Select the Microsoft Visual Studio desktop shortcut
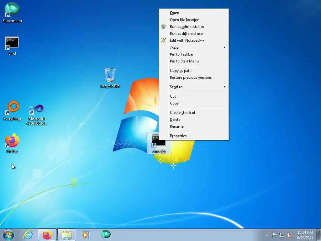The width and height of the screenshot is (321, 241). 36,114
